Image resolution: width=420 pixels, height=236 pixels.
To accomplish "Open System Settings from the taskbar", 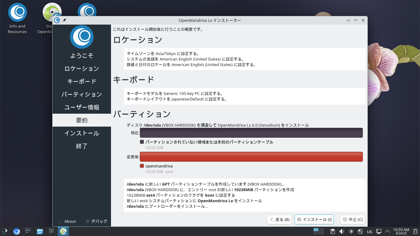I will point(28,231).
